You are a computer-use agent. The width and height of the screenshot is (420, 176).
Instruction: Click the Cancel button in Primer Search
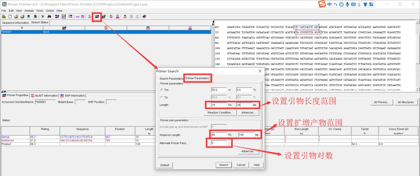[241, 165]
